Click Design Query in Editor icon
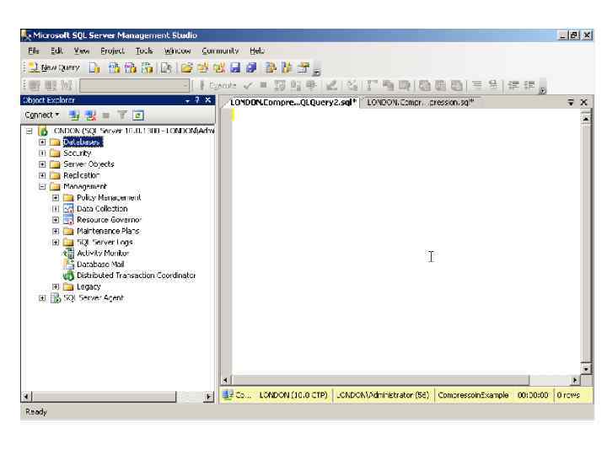Screen dimensions: 607x455 click(x=331, y=85)
